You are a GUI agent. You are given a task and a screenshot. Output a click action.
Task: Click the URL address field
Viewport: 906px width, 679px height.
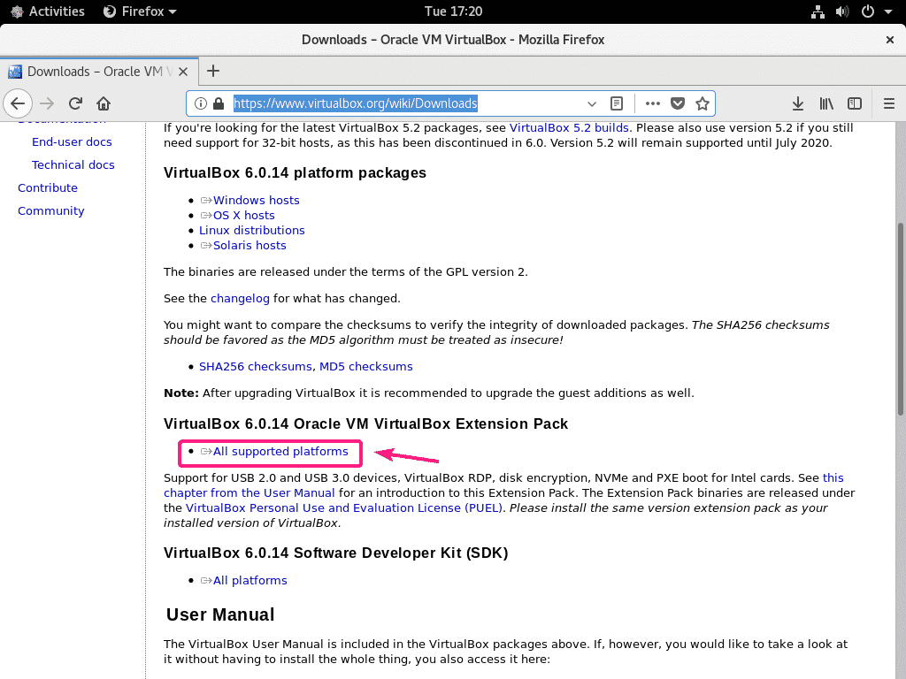[398, 103]
